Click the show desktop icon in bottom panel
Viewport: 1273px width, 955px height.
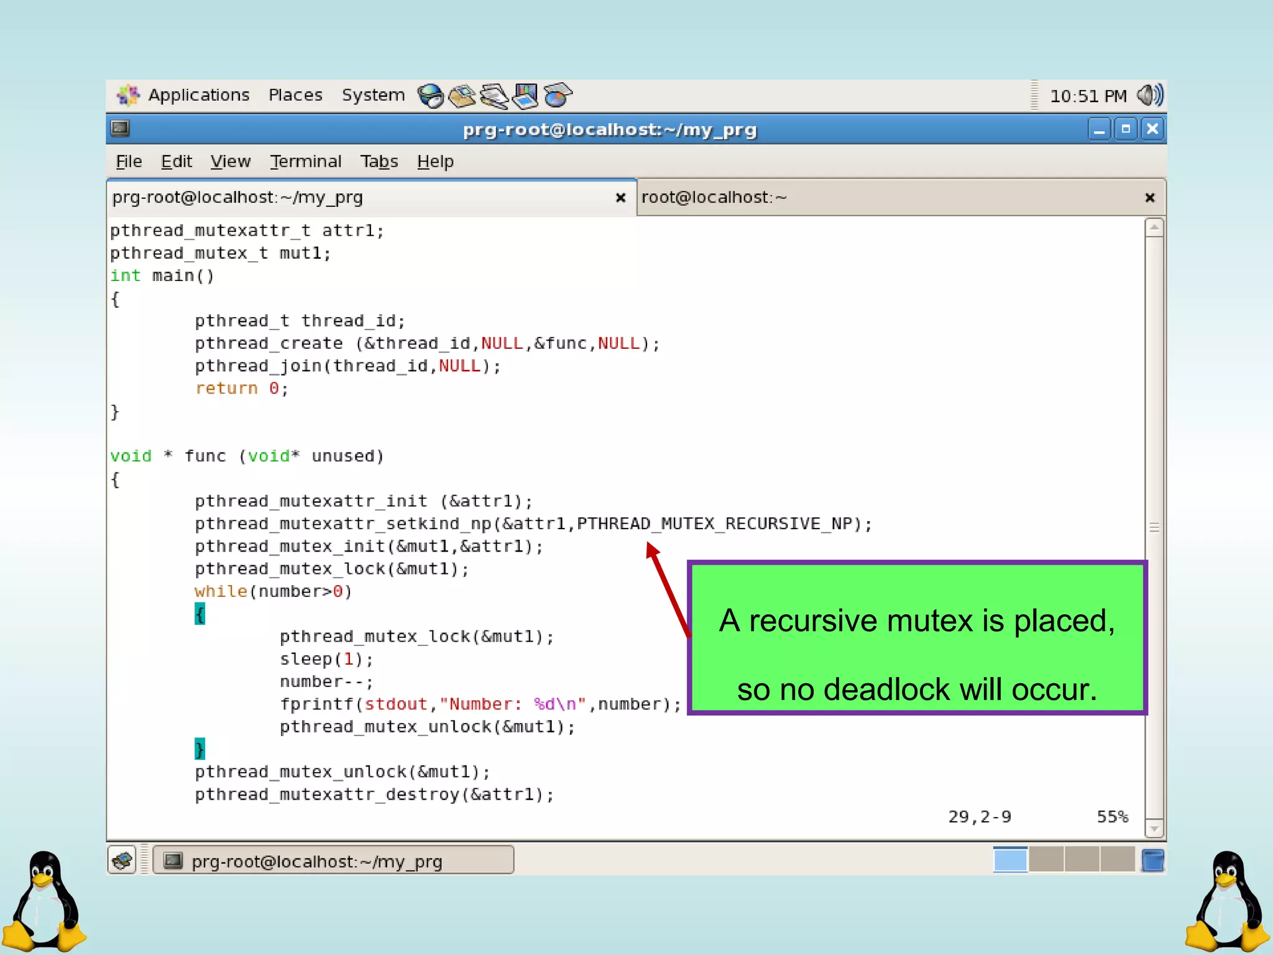(x=122, y=860)
